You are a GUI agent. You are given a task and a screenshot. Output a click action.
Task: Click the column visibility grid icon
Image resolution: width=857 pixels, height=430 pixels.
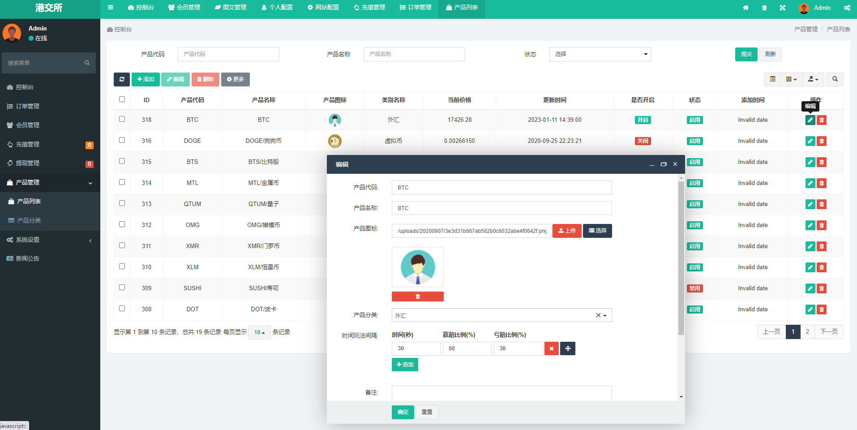[791, 79]
